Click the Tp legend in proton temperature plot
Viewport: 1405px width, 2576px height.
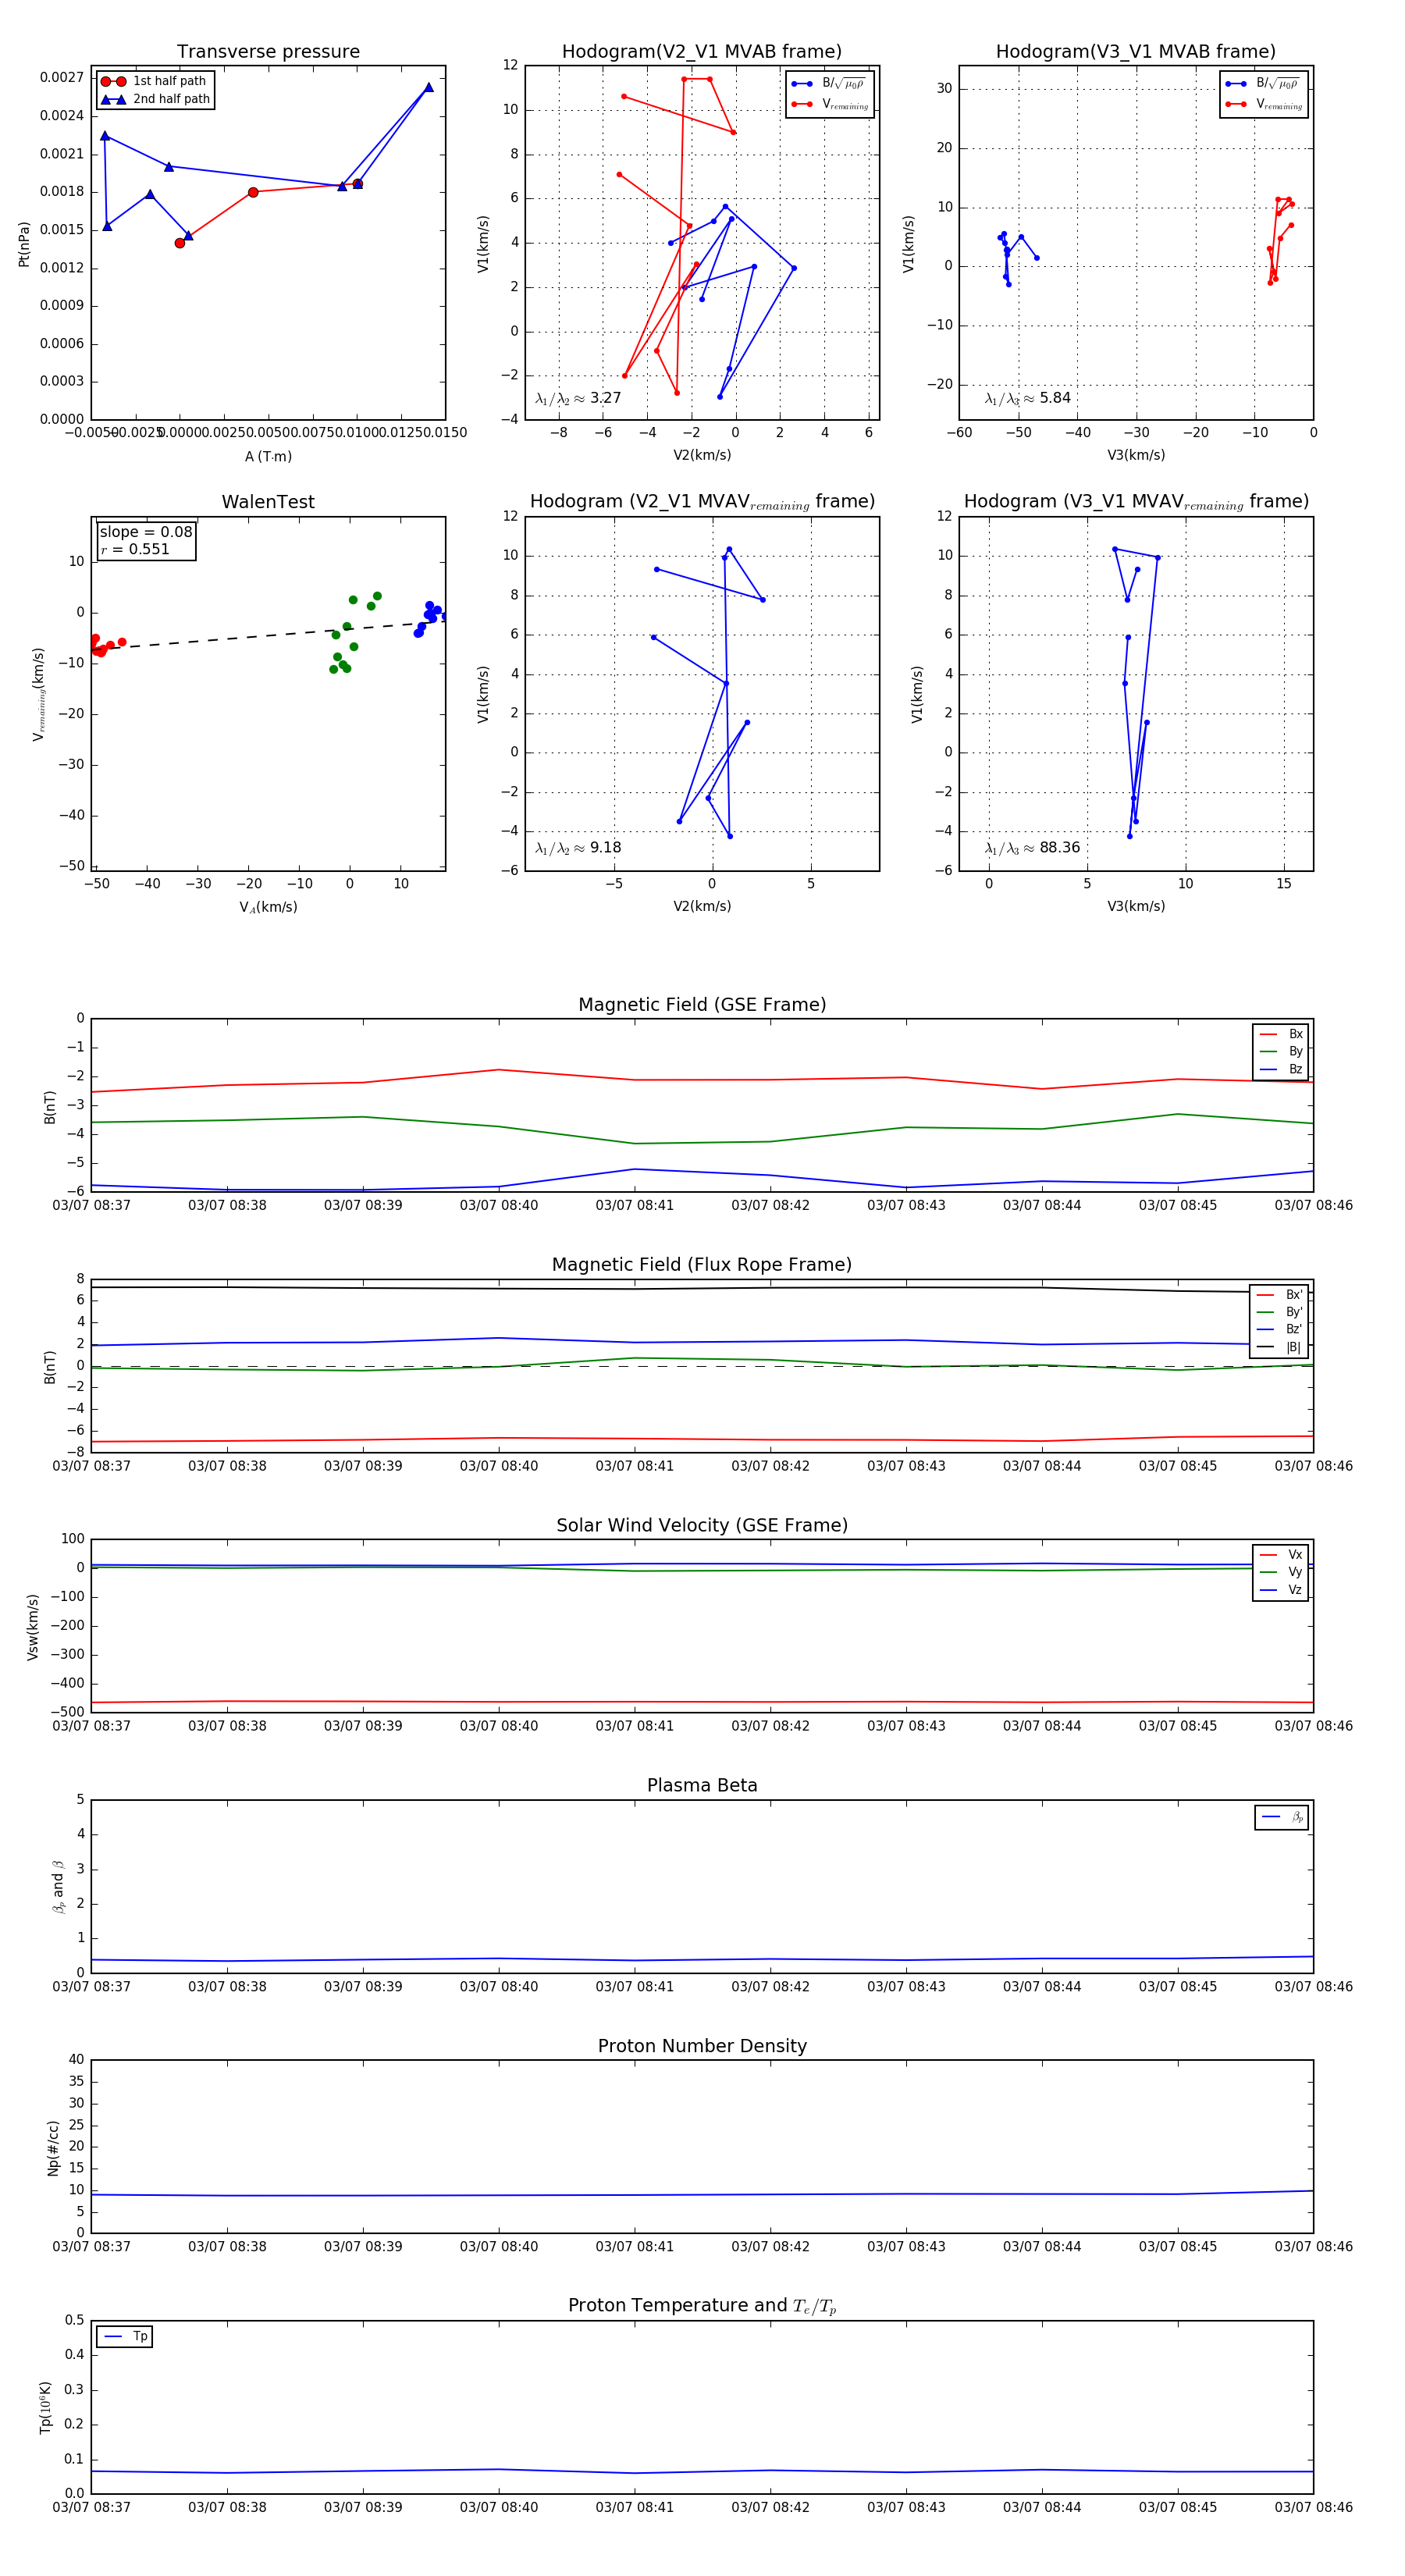pos(125,2337)
